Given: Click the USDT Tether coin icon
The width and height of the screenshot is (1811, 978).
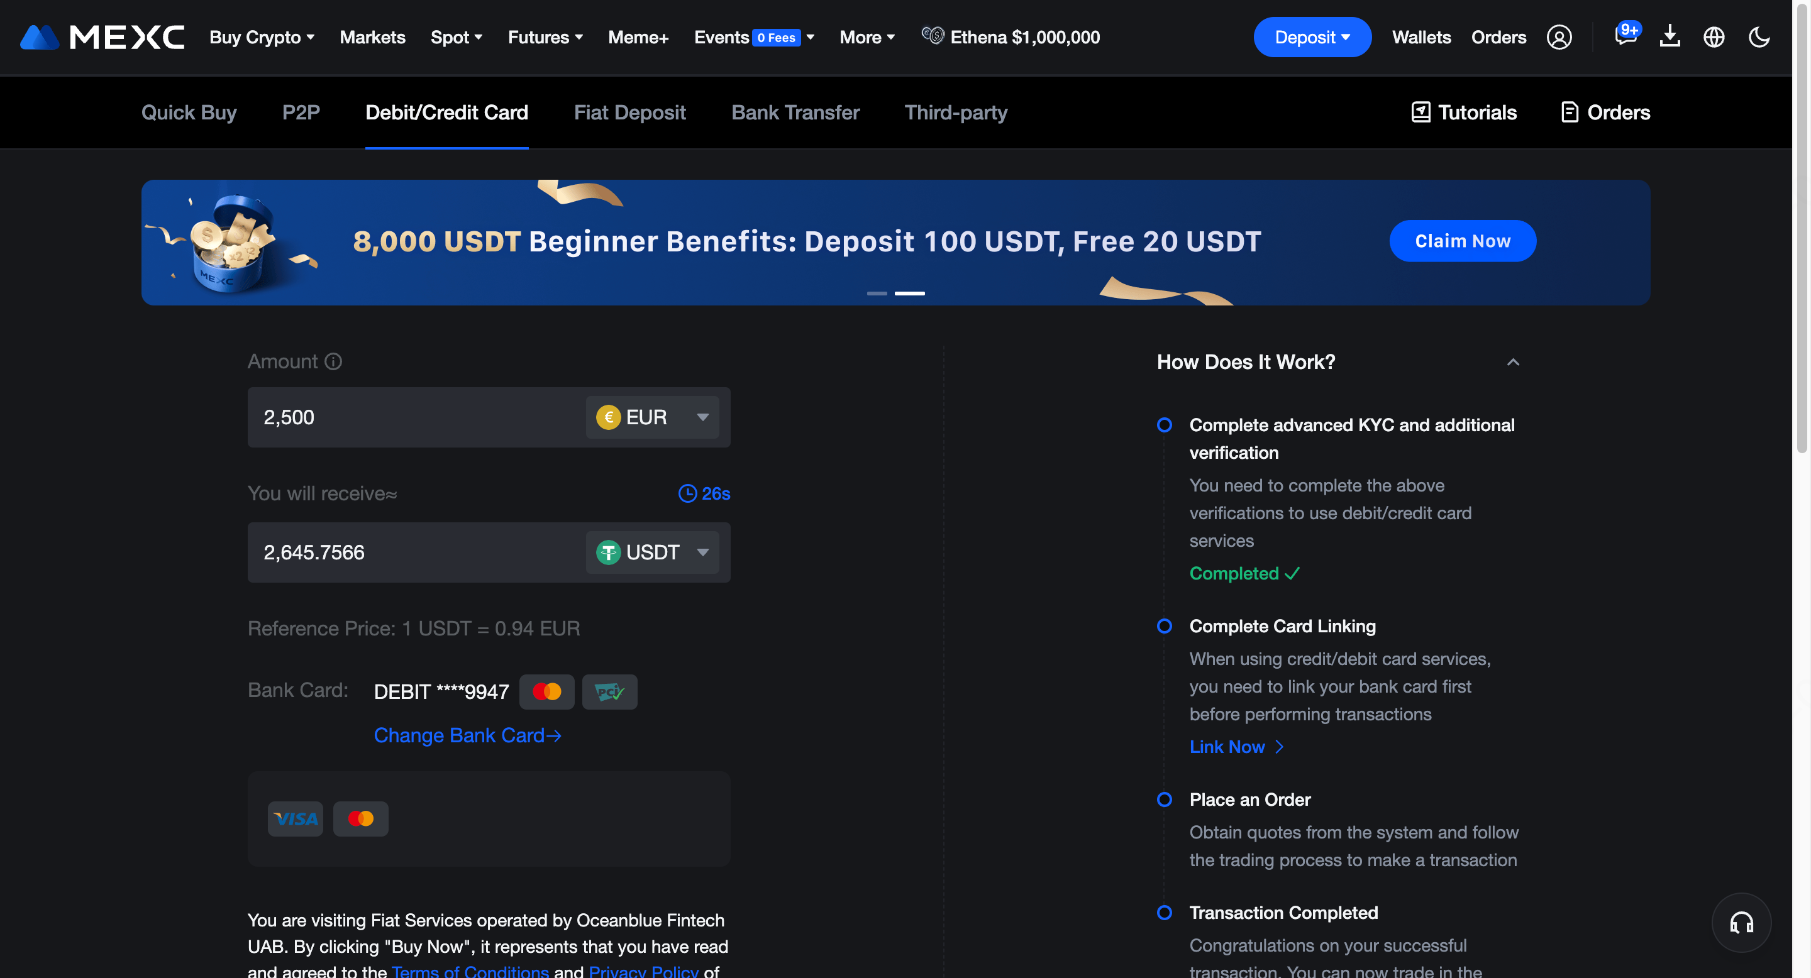Looking at the screenshot, I should pos(608,552).
